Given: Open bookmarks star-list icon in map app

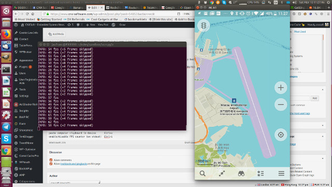Looking at the screenshot, I should point(260,173).
